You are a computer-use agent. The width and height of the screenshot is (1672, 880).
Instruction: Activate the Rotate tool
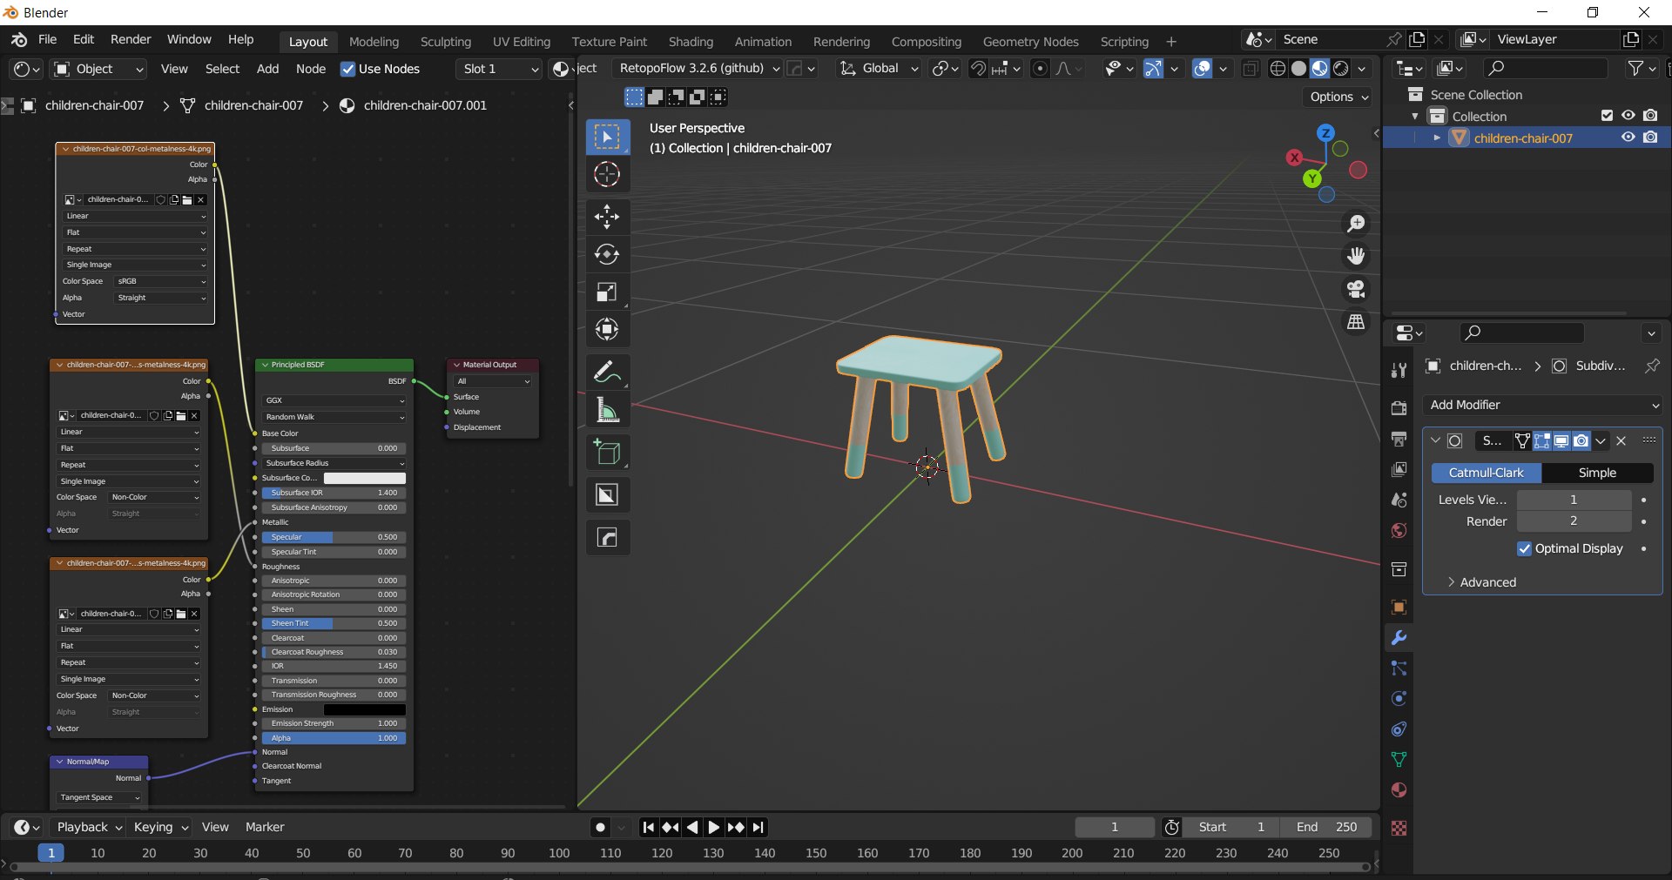(x=607, y=254)
